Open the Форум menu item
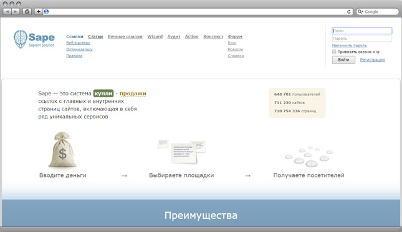Screen dimensions: 402x232 coord(235,36)
